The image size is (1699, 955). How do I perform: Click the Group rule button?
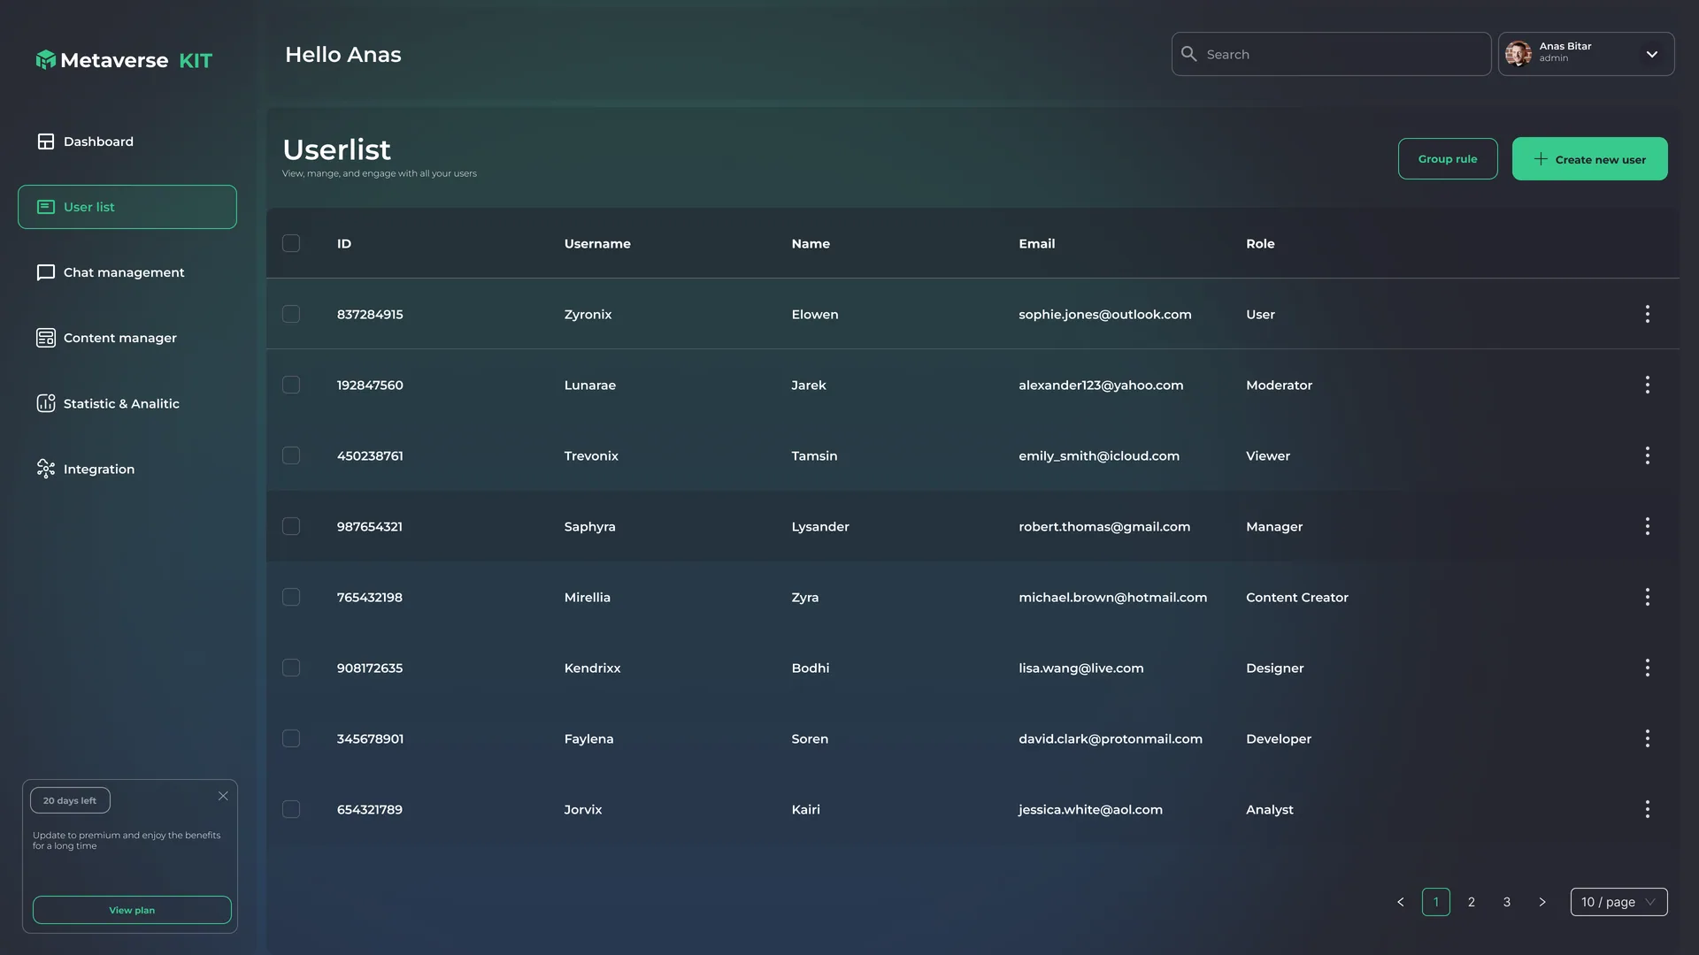1448,159
